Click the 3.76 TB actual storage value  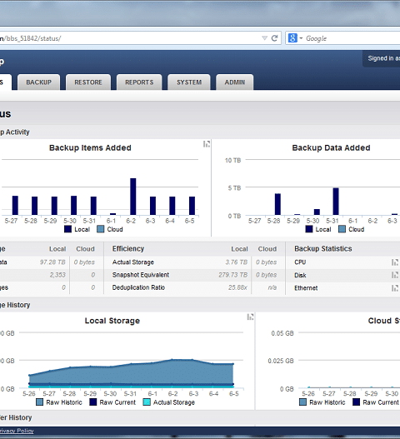(237, 262)
